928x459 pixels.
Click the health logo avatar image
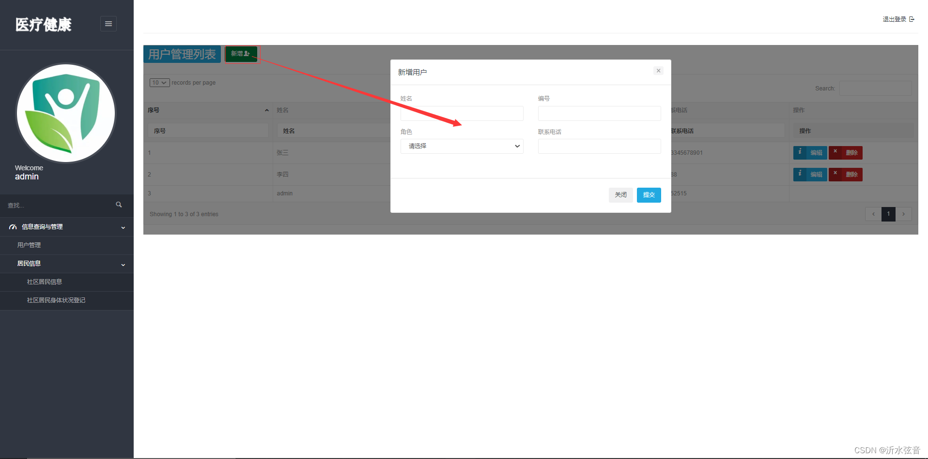(66, 113)
